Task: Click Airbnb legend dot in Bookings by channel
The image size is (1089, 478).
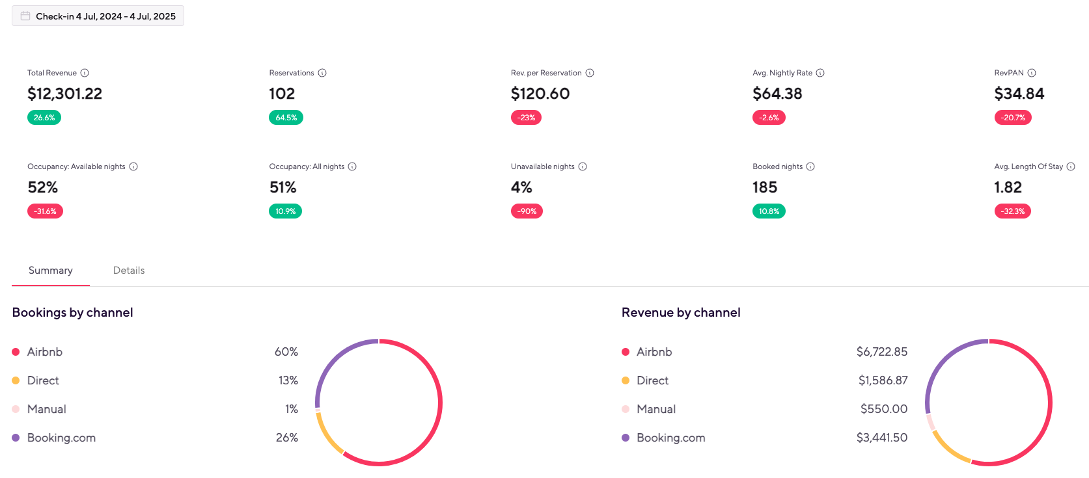Action: pos(16,352)
